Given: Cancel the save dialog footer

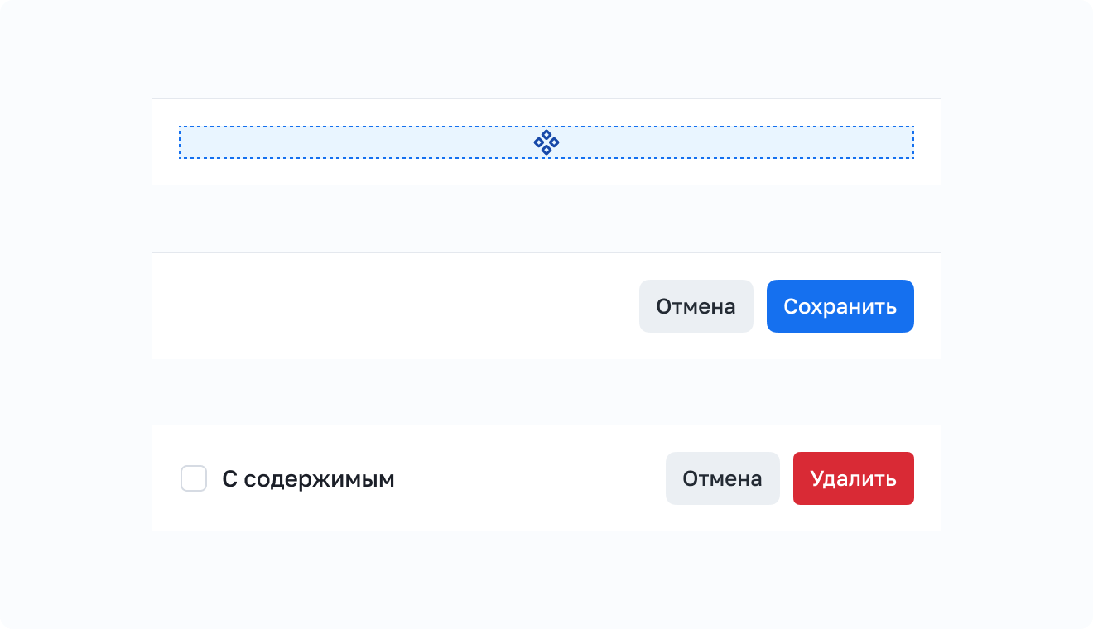Looking at the screenshot, I should point(696,306).
